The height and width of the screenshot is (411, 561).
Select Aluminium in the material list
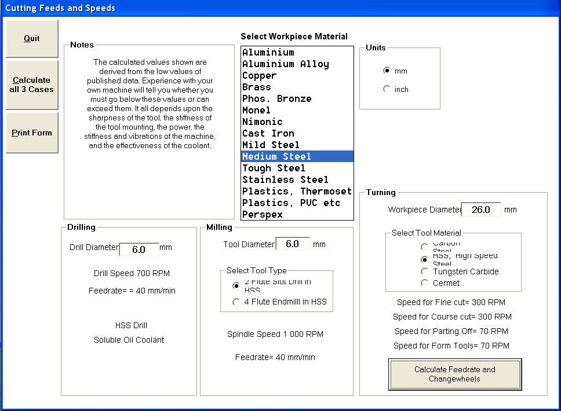pos(297,52)
